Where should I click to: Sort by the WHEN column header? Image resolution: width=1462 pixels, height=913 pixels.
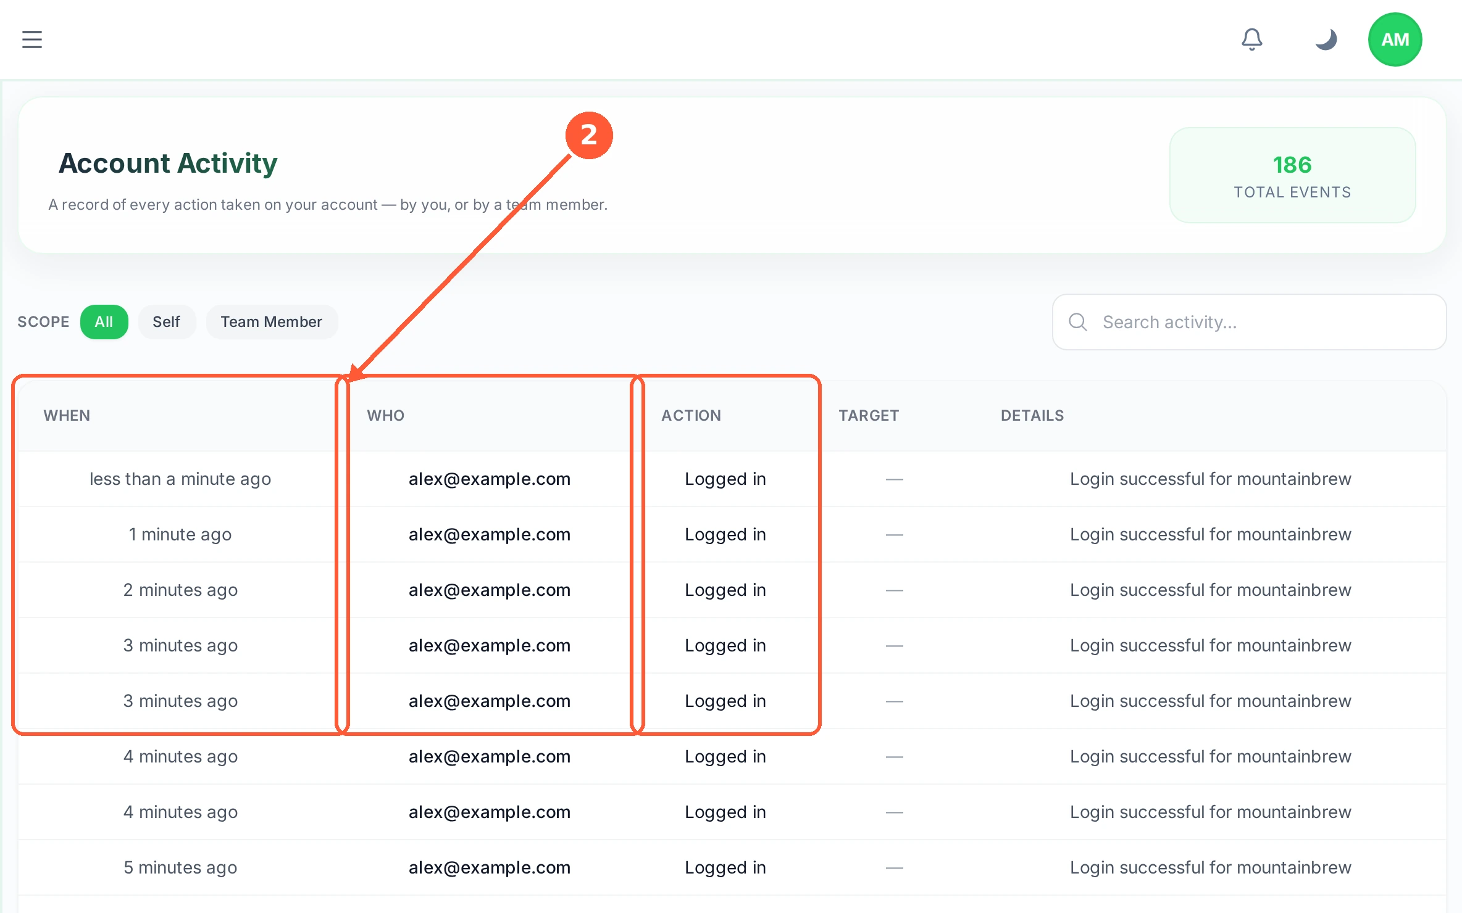click(67, 416)
